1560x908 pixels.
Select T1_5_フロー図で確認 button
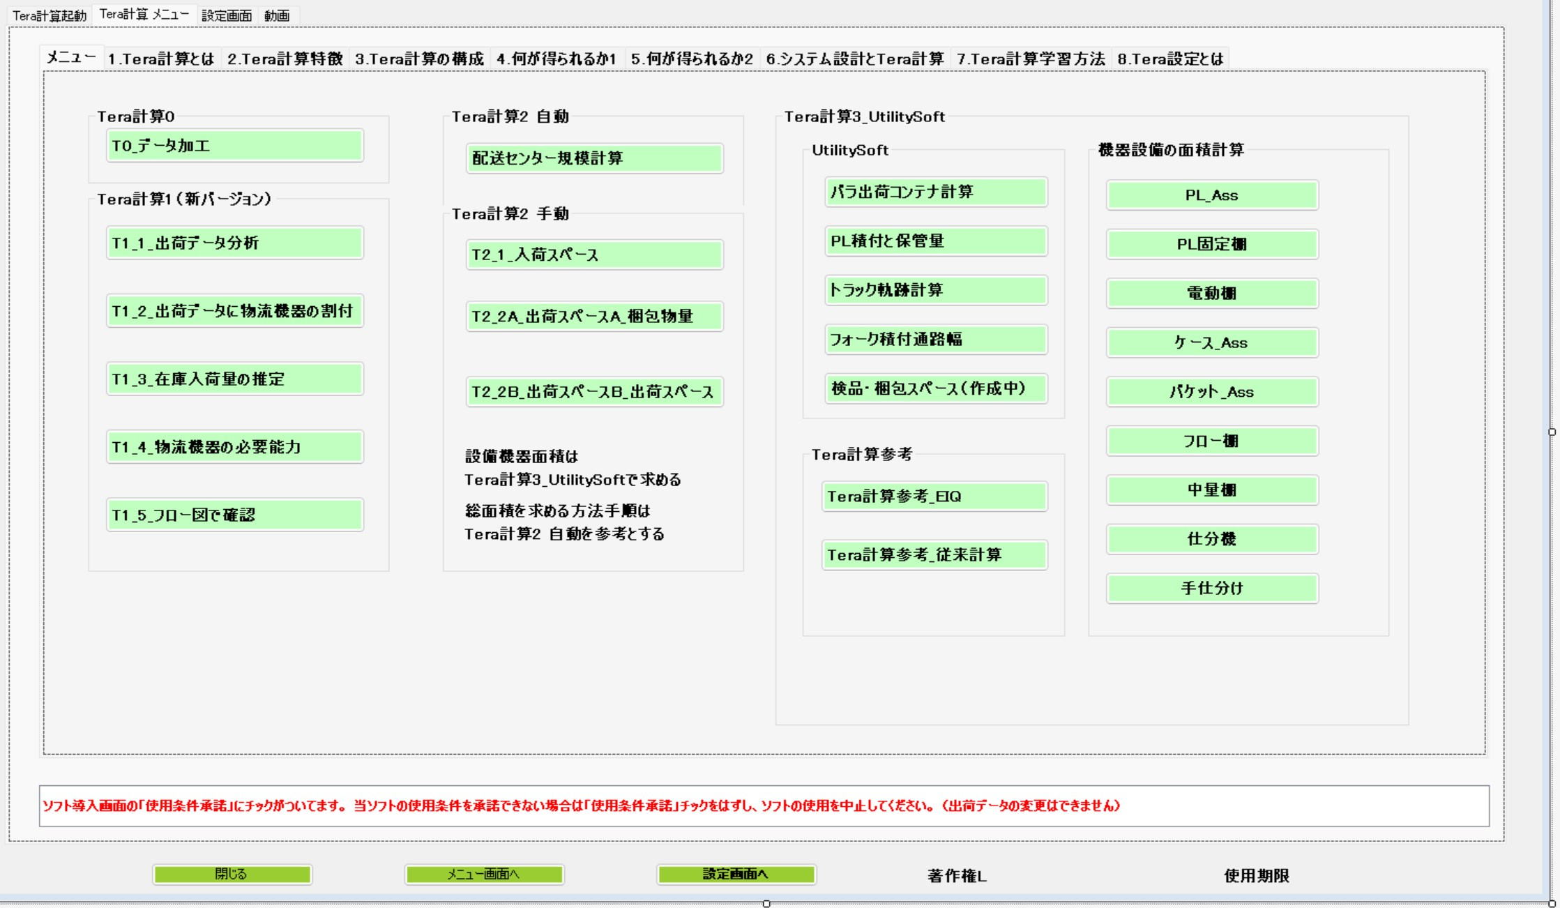[234, 515]
